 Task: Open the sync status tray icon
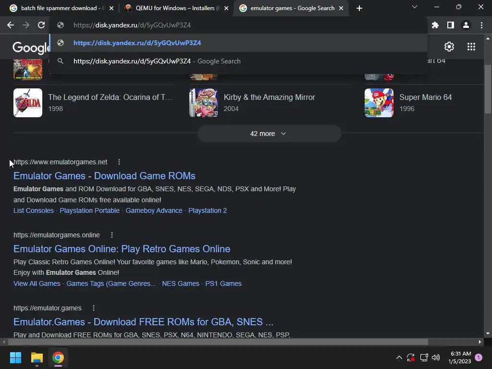coord(411,357)
